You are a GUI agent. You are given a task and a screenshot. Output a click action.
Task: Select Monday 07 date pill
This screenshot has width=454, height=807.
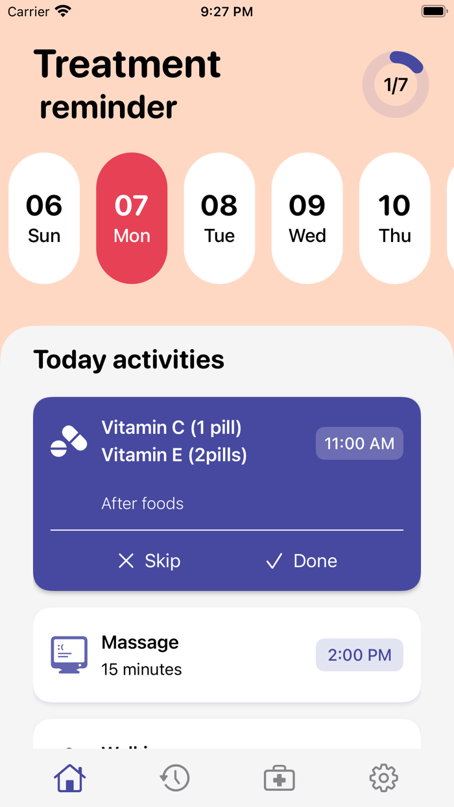[x=132, y=218]
